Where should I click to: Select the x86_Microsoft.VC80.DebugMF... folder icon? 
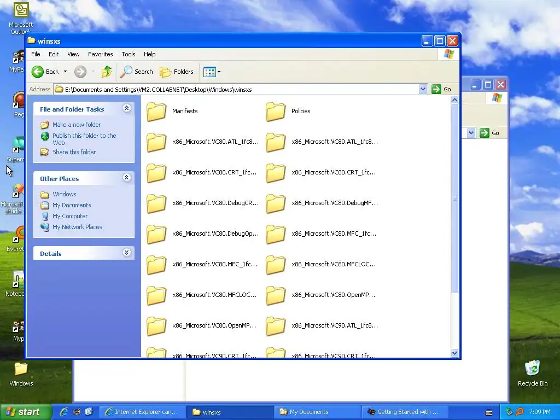(276, 203)
